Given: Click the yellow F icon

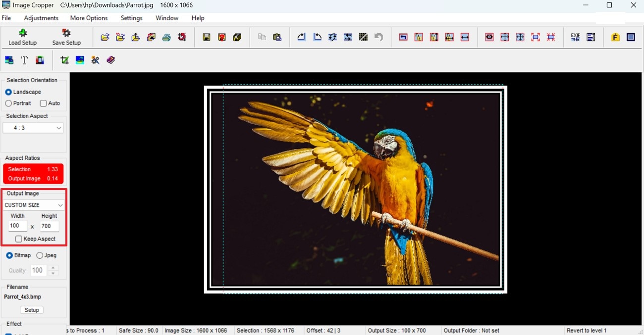Looking at the screenshot, I should click(x=615, y=37).
